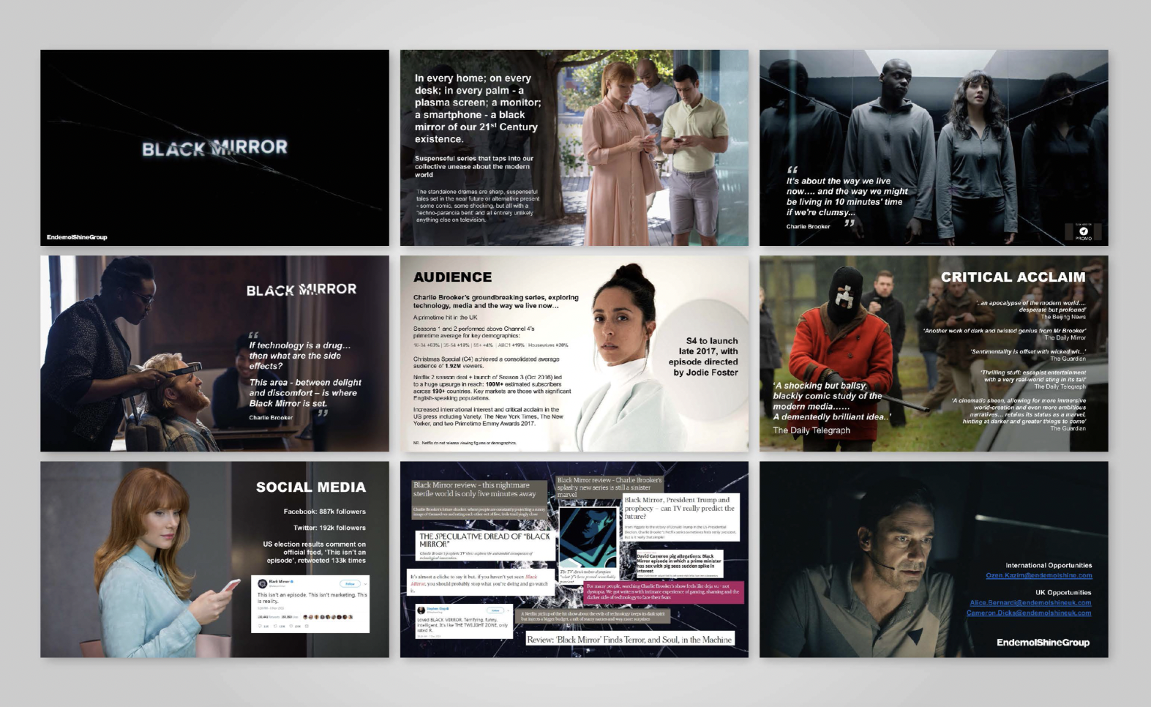This screenshot has height=707, width=1151.
Task: Click headline 'Review: Black Mirror Finds Terror, and Soul'
Action: click(x=629, y=640)
